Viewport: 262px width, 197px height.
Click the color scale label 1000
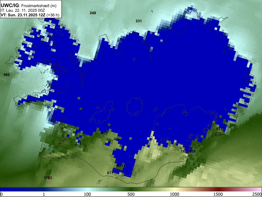point(174,194)
